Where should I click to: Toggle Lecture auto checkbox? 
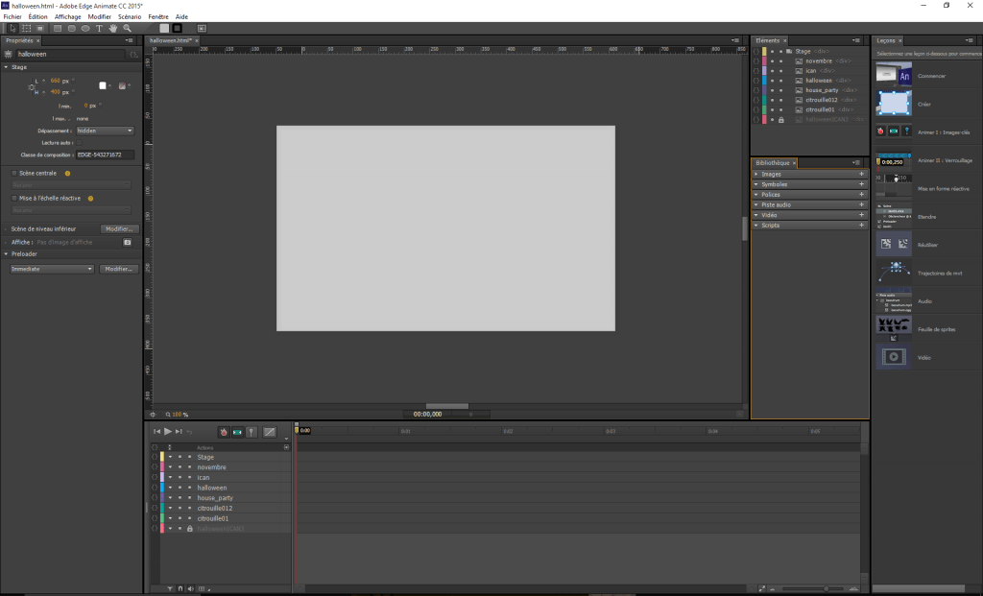80,143
